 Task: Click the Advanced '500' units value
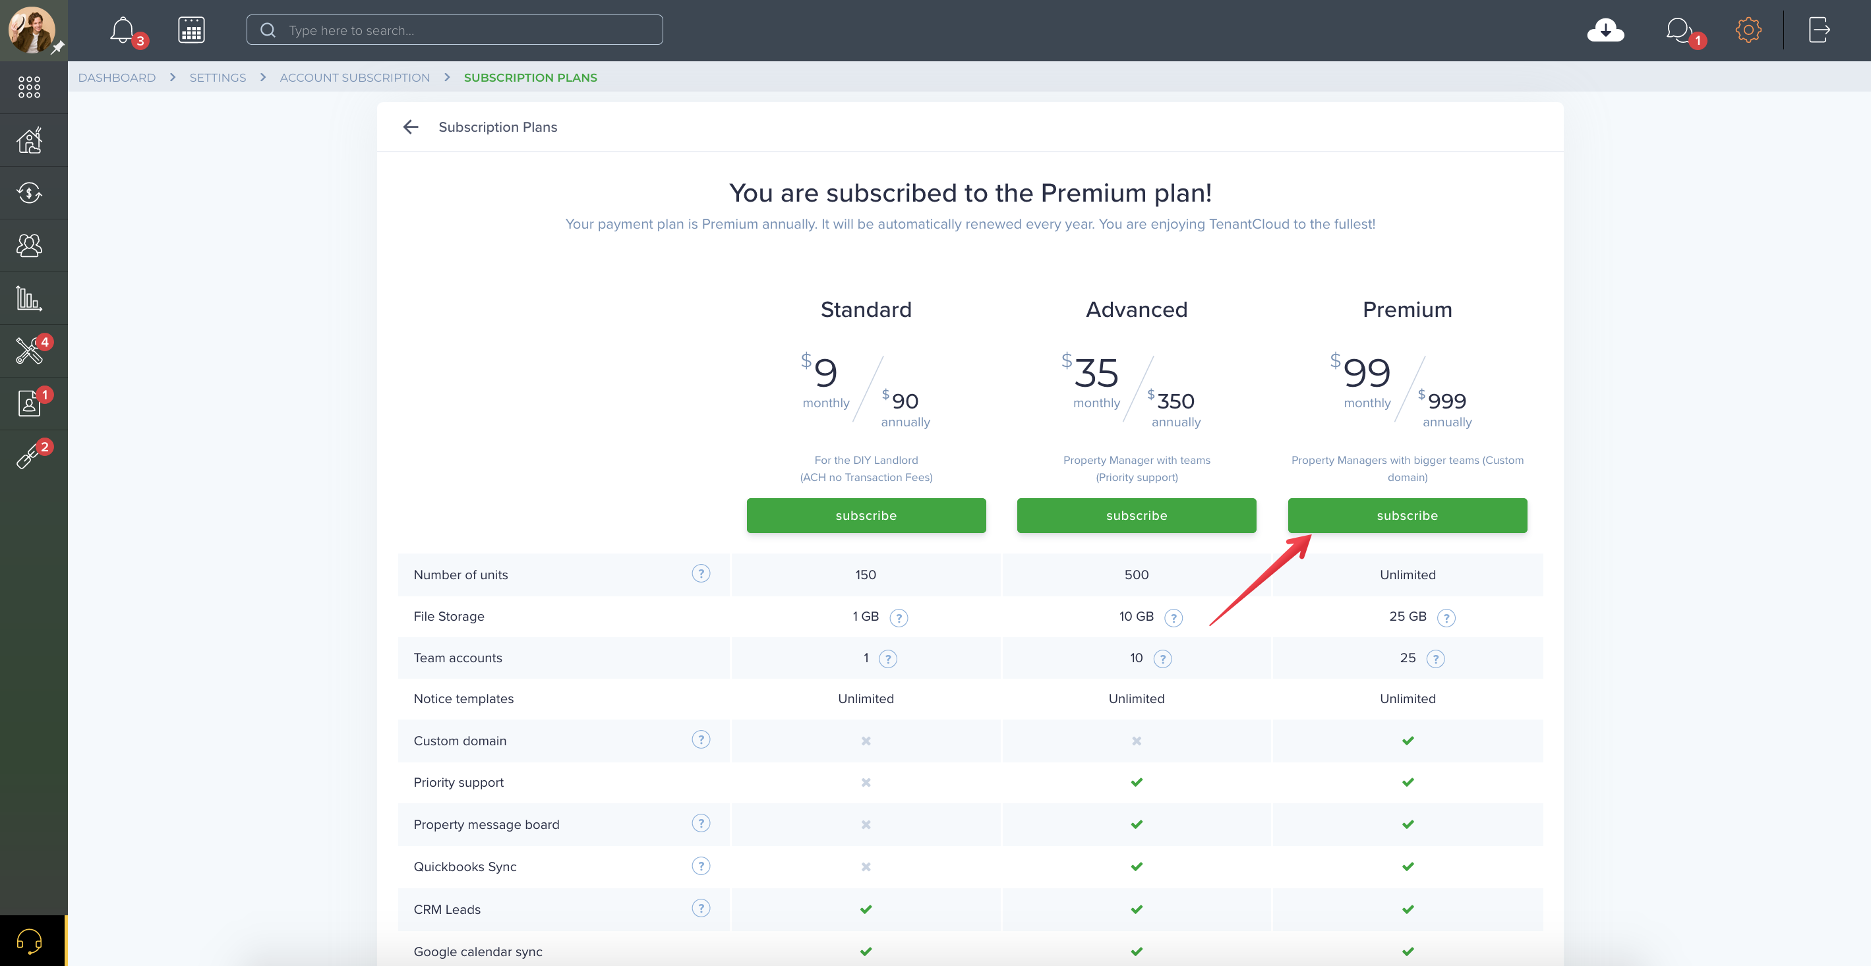(1136, 575)
